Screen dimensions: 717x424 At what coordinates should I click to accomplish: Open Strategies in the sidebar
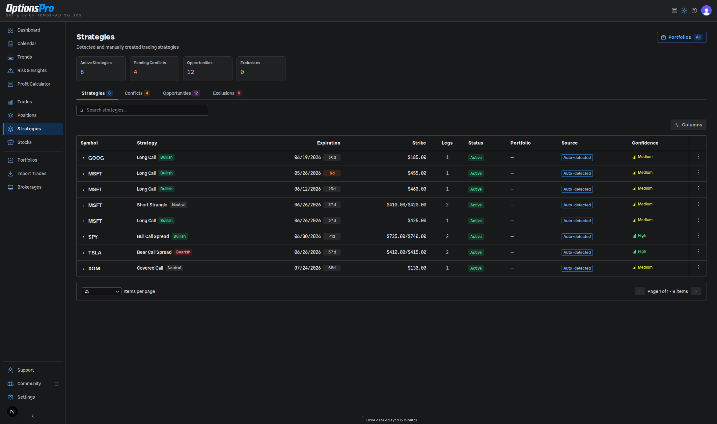pyautogui.click(x=33, y=129)
